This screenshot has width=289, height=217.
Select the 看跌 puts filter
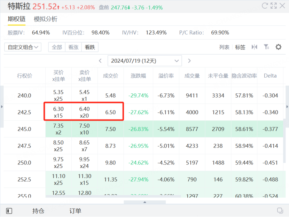(90, 47)
